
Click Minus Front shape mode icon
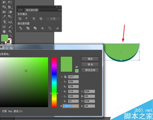coord(27,19)
